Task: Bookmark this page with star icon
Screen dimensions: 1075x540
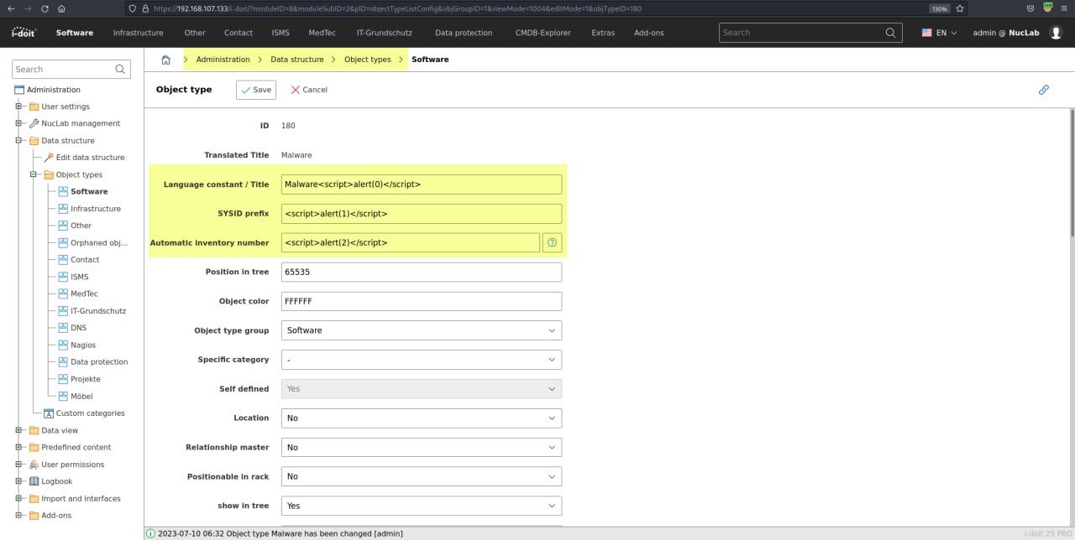Action: 960,8
